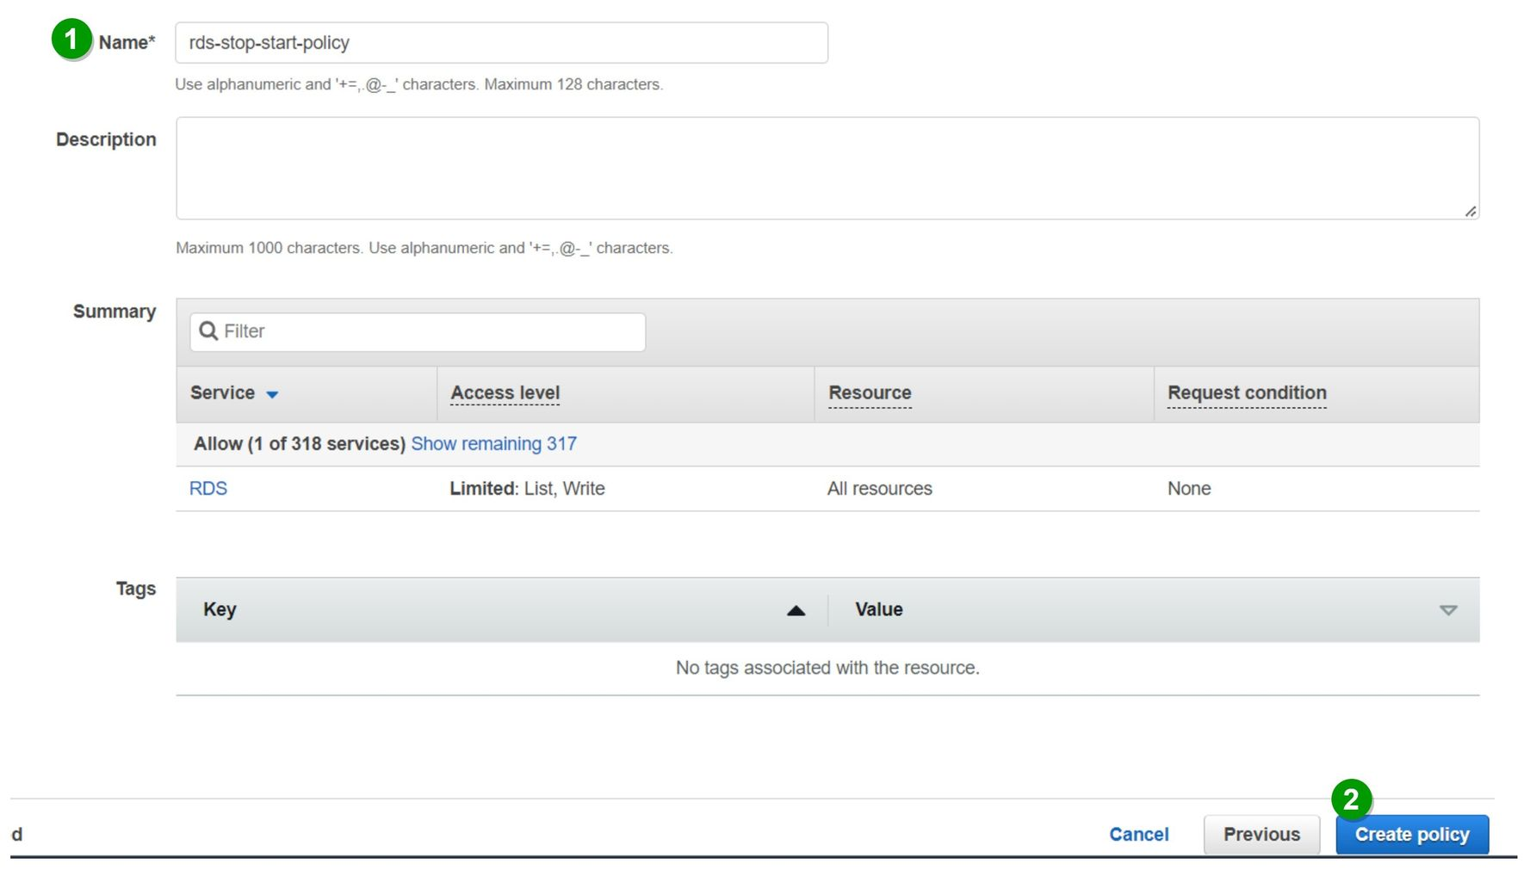The height and width of the screenshot is (870, 1530).
Task: Click the Value column down triangle
Action: (x=1447, y=610)
